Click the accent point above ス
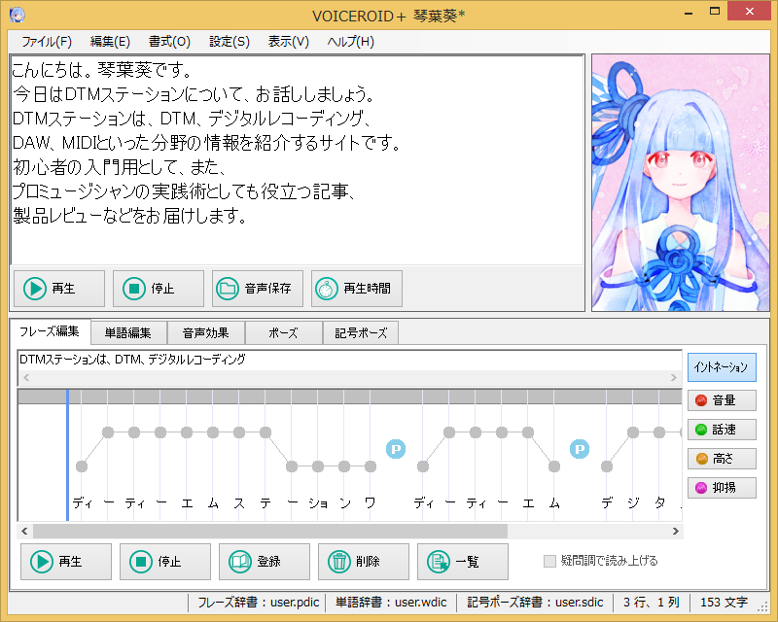The height and width of the screenshot is (622, 778). tap(239, 432)
